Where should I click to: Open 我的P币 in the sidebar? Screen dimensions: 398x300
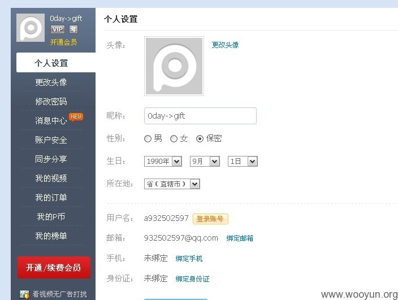point(51,217)
